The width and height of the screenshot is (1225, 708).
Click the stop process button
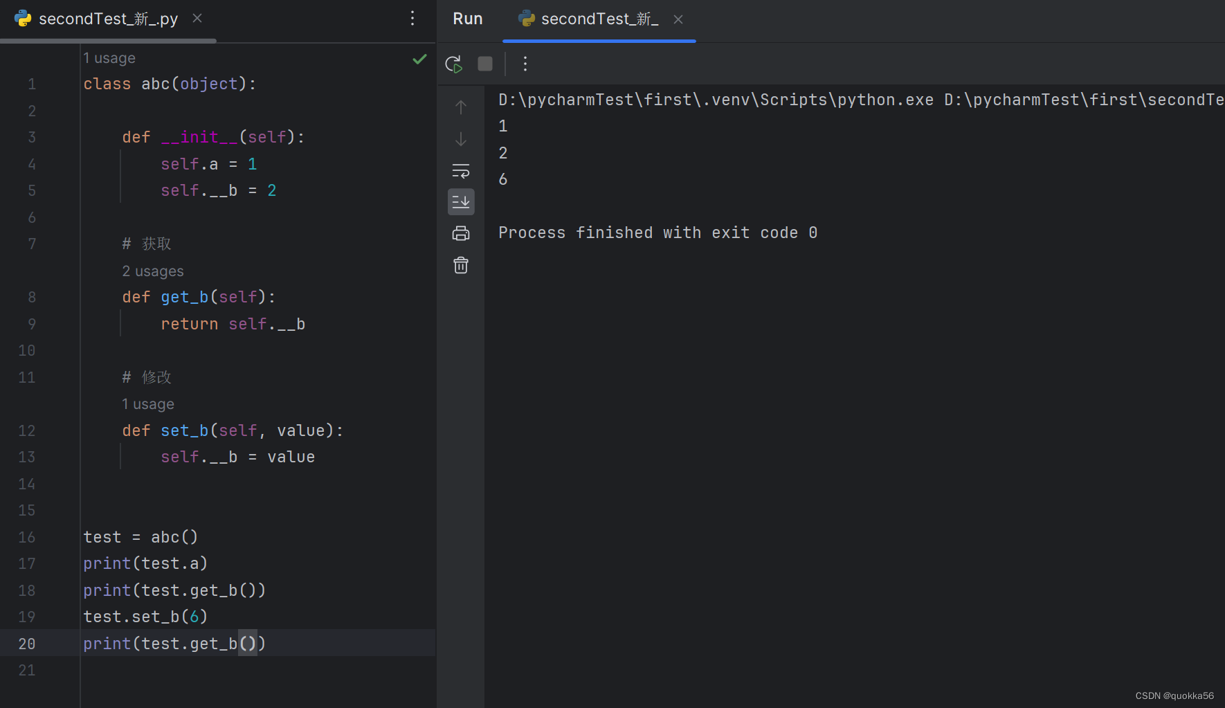pos(485,64)
